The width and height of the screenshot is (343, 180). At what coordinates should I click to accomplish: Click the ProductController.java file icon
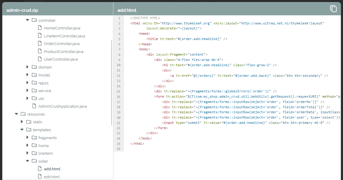pos(40,51)
